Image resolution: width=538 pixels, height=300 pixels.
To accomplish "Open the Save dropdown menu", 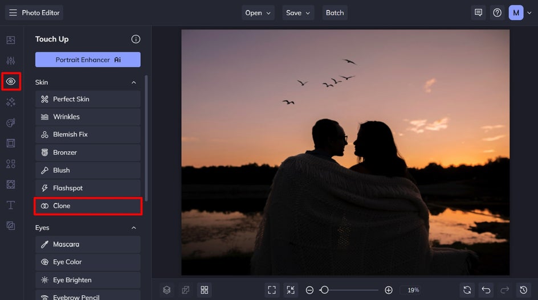I will click(298, 13).
